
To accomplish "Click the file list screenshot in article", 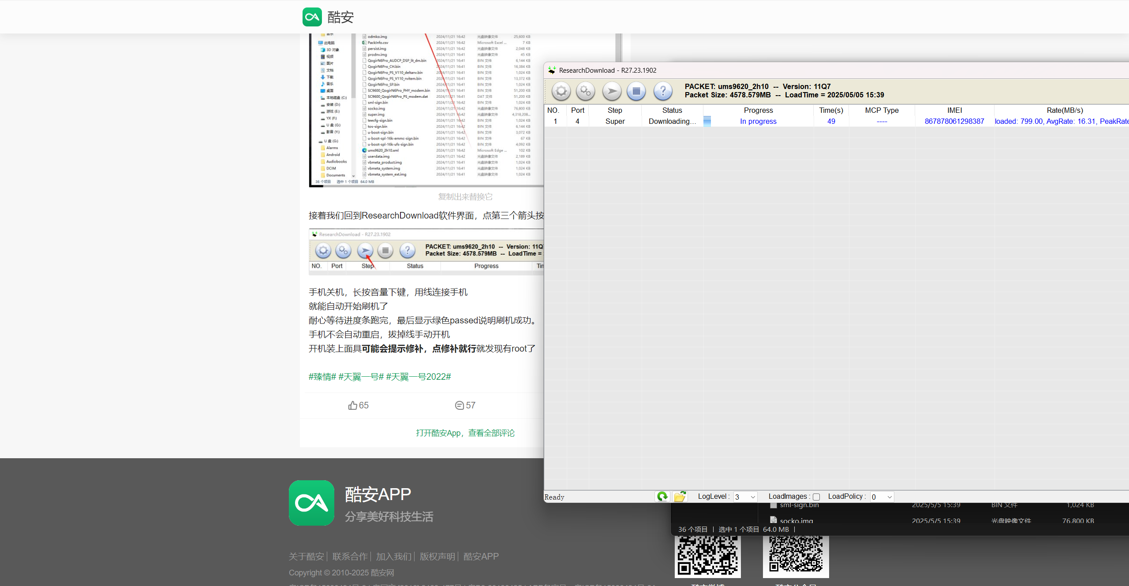I will point(426,110).
